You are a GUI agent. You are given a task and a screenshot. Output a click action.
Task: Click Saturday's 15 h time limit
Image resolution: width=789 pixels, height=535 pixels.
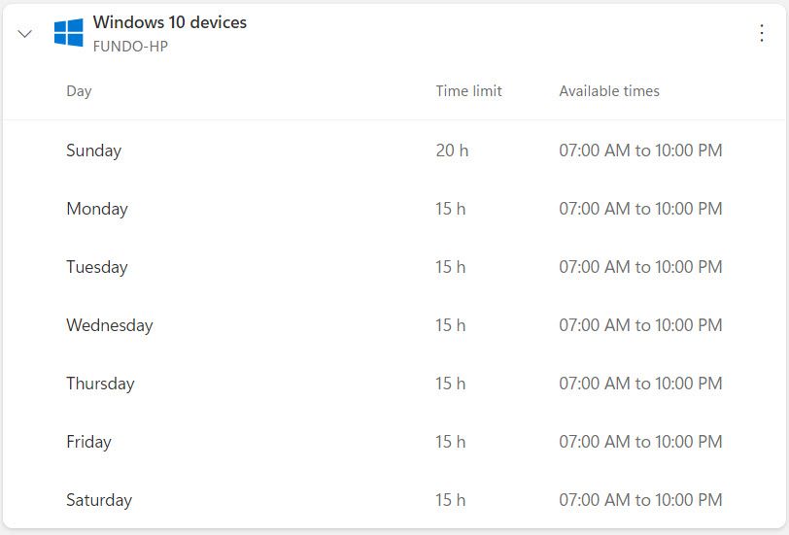pos(450,500)
